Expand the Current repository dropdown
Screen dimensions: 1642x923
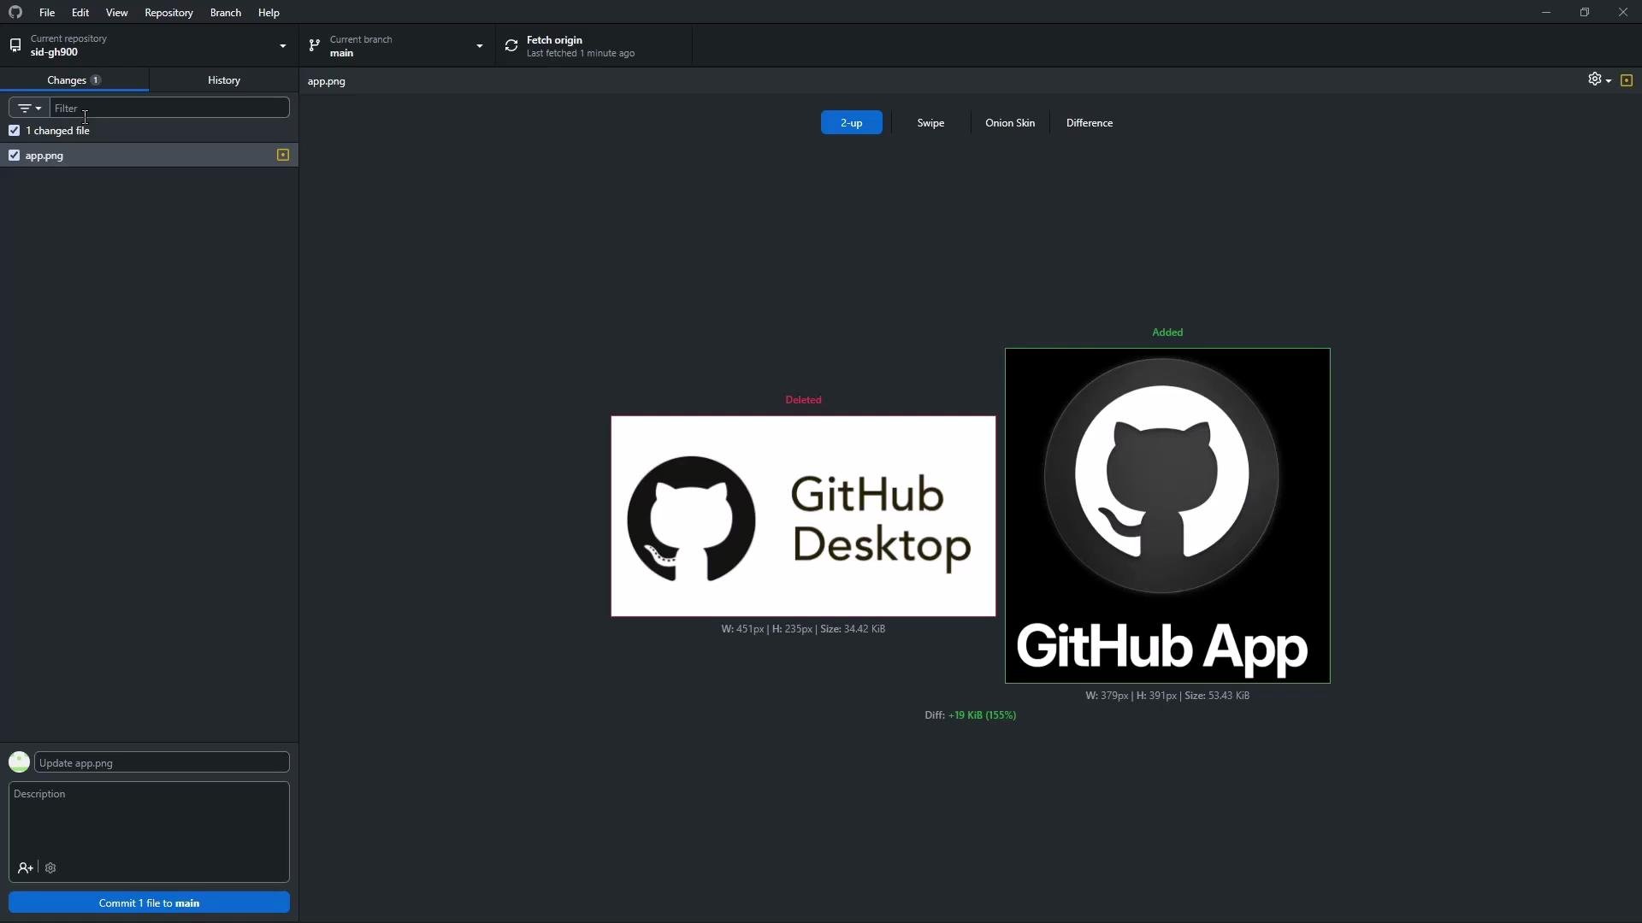[149, 45]
